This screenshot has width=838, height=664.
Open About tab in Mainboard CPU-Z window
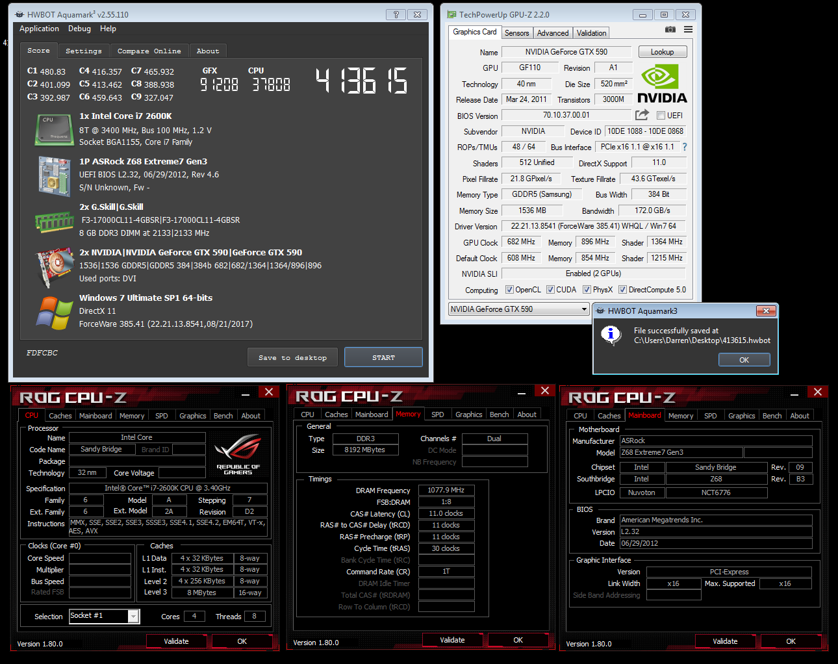click(800, 416)
